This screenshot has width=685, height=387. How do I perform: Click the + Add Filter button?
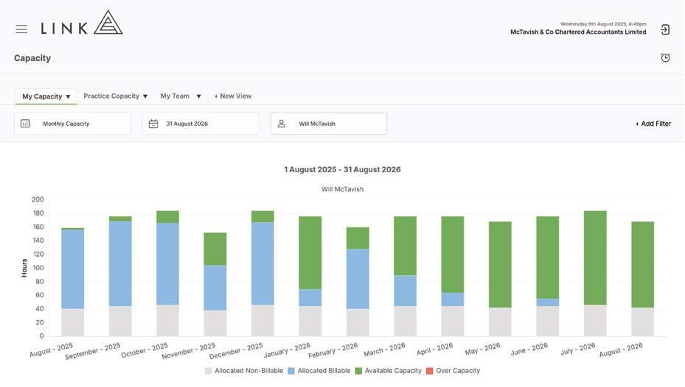[653, 124]
